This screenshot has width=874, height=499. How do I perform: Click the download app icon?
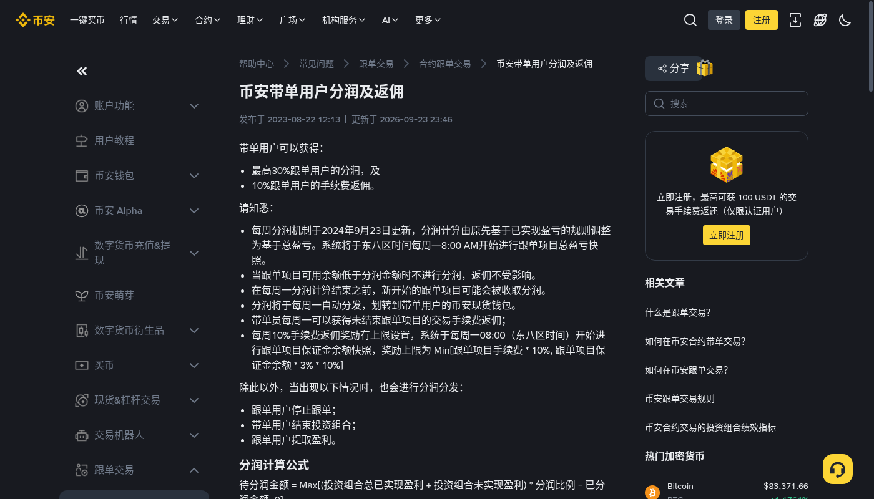click(795, 20)
